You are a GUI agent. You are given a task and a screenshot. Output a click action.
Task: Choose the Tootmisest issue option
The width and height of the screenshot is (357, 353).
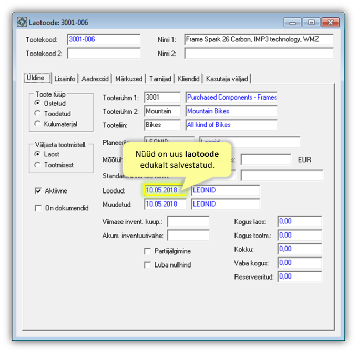tap(37, 165)
